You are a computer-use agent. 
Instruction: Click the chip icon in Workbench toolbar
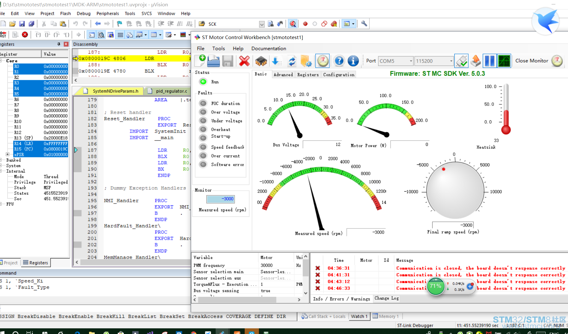click(261, 61)
